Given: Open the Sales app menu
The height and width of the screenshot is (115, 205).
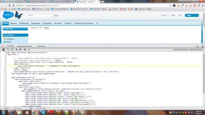Looking at the screenshot, I should [192, 15].
